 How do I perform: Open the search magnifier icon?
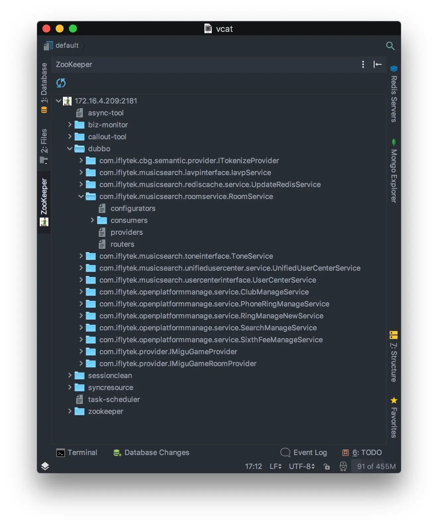[390, 46]
